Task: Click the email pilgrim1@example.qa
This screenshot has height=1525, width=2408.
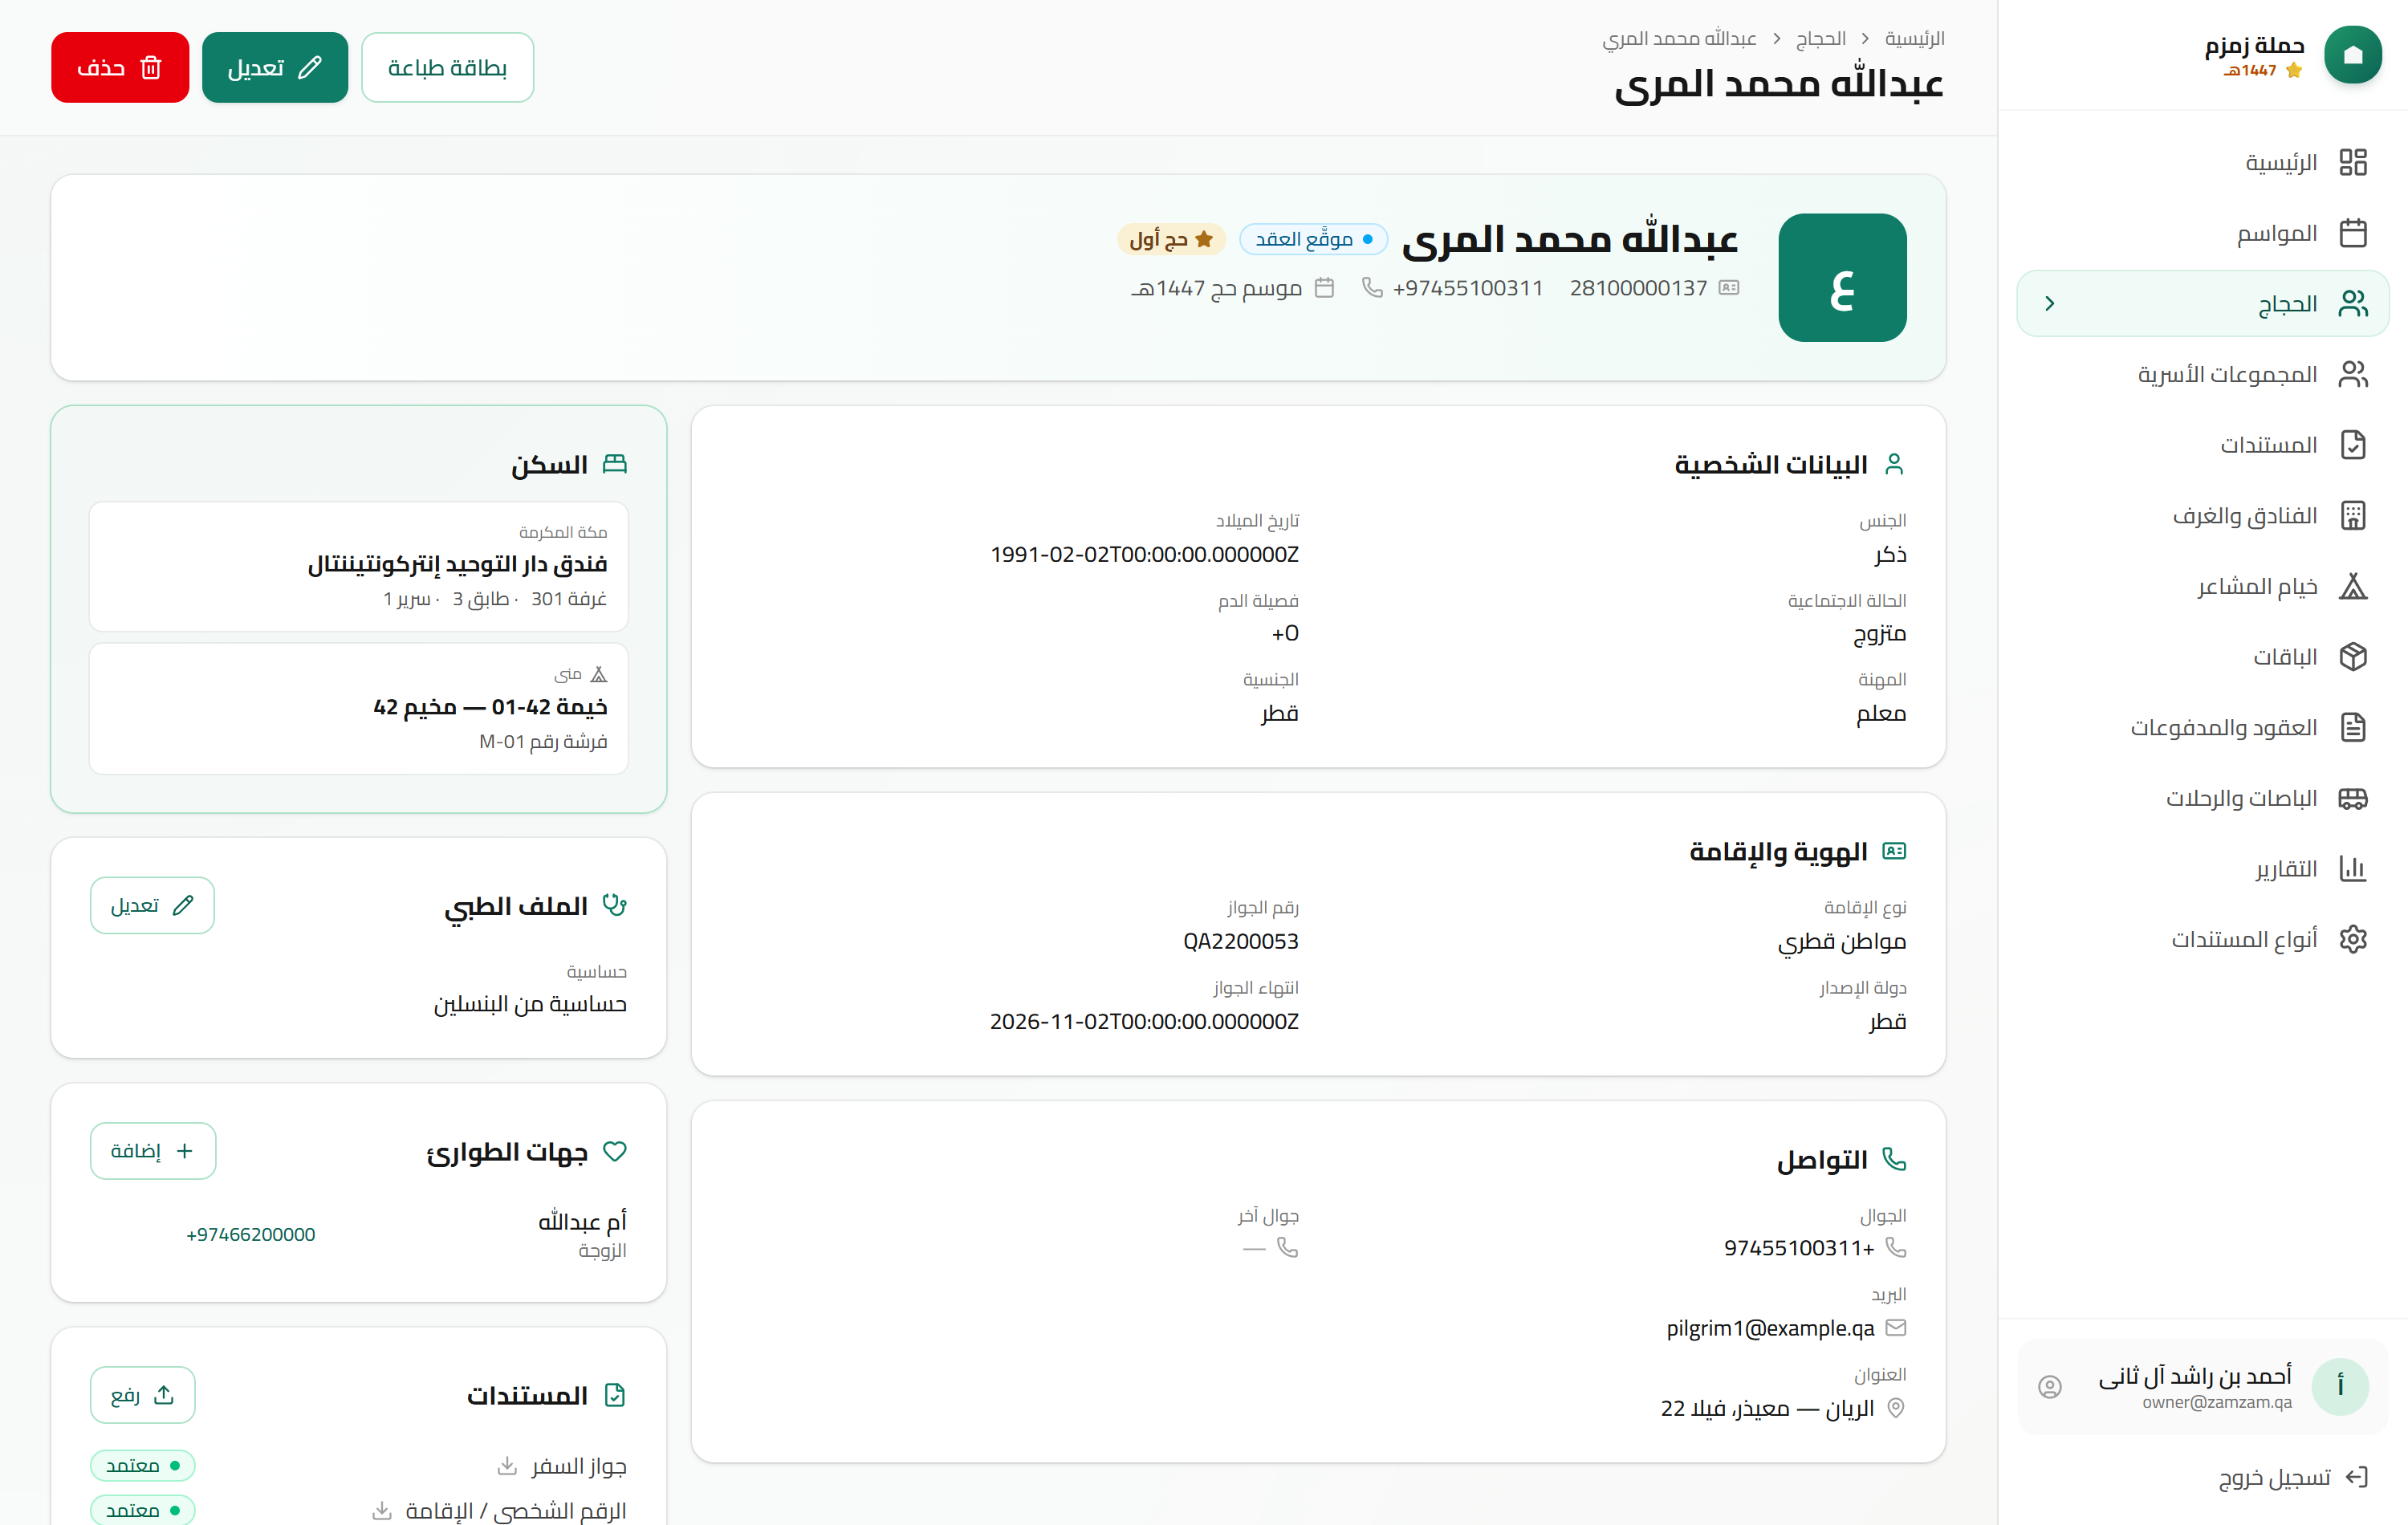Action: coord(1770,1328)
